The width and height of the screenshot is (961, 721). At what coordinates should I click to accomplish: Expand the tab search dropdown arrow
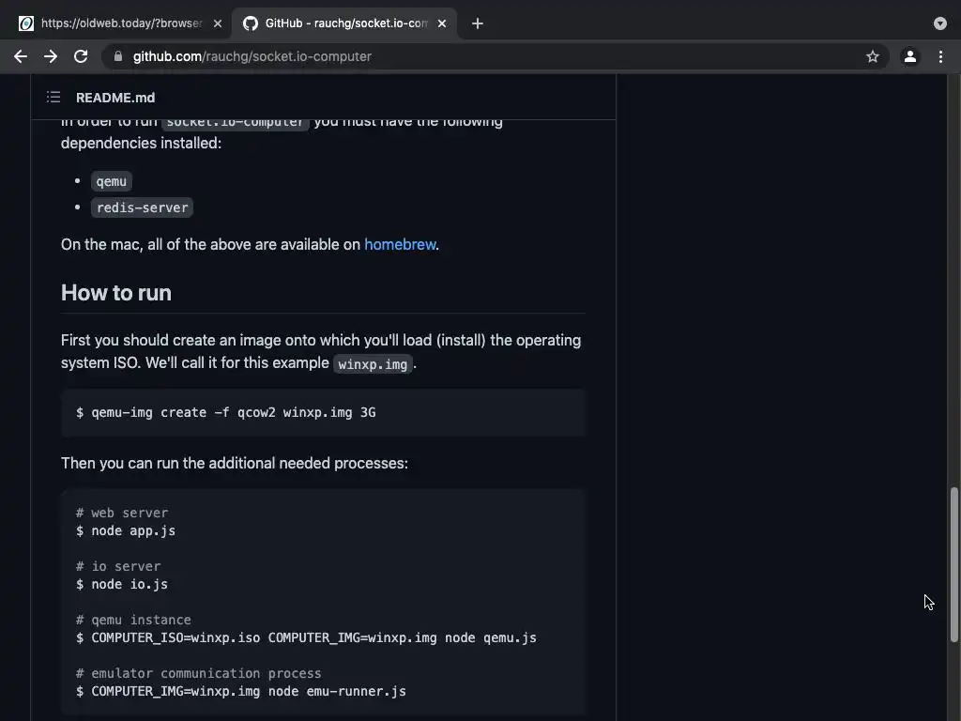[940, 23]
